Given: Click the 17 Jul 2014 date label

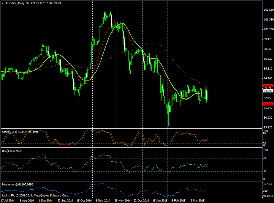Looking at the screenshot, I should click(8, 200).
